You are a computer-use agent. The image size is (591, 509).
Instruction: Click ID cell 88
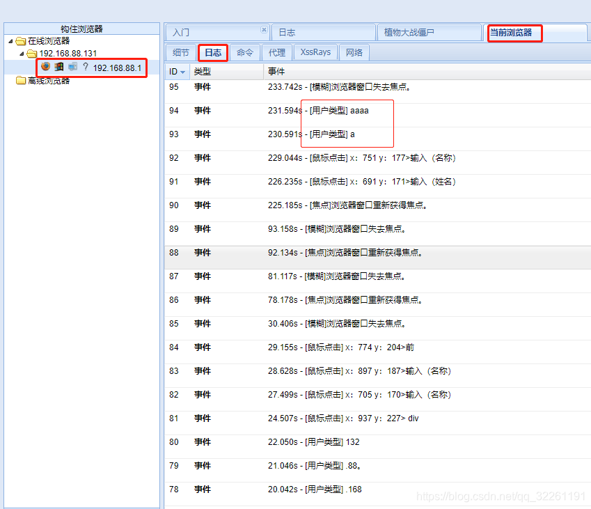click(174, 253)
